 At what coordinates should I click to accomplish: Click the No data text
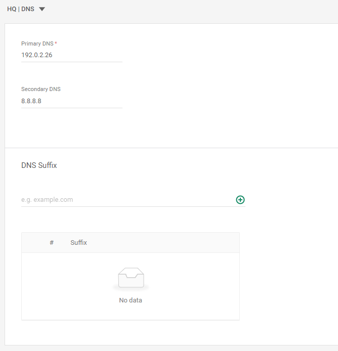131,300
